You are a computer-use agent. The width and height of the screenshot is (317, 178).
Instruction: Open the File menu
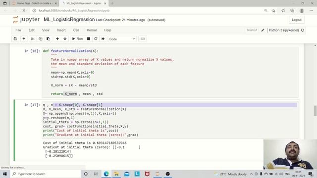[x=18, y=30]
